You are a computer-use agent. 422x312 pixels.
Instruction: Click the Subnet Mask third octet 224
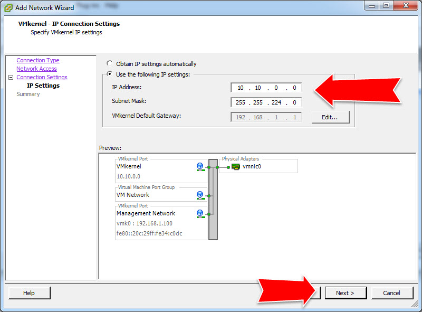(276, 102)
